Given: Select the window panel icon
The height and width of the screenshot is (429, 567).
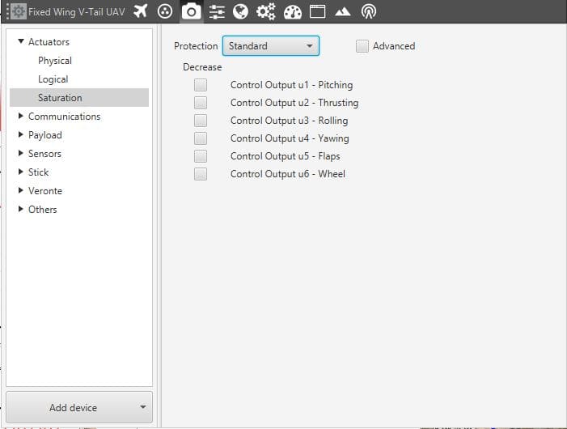Looking at the screenshot, I should 317,11.
